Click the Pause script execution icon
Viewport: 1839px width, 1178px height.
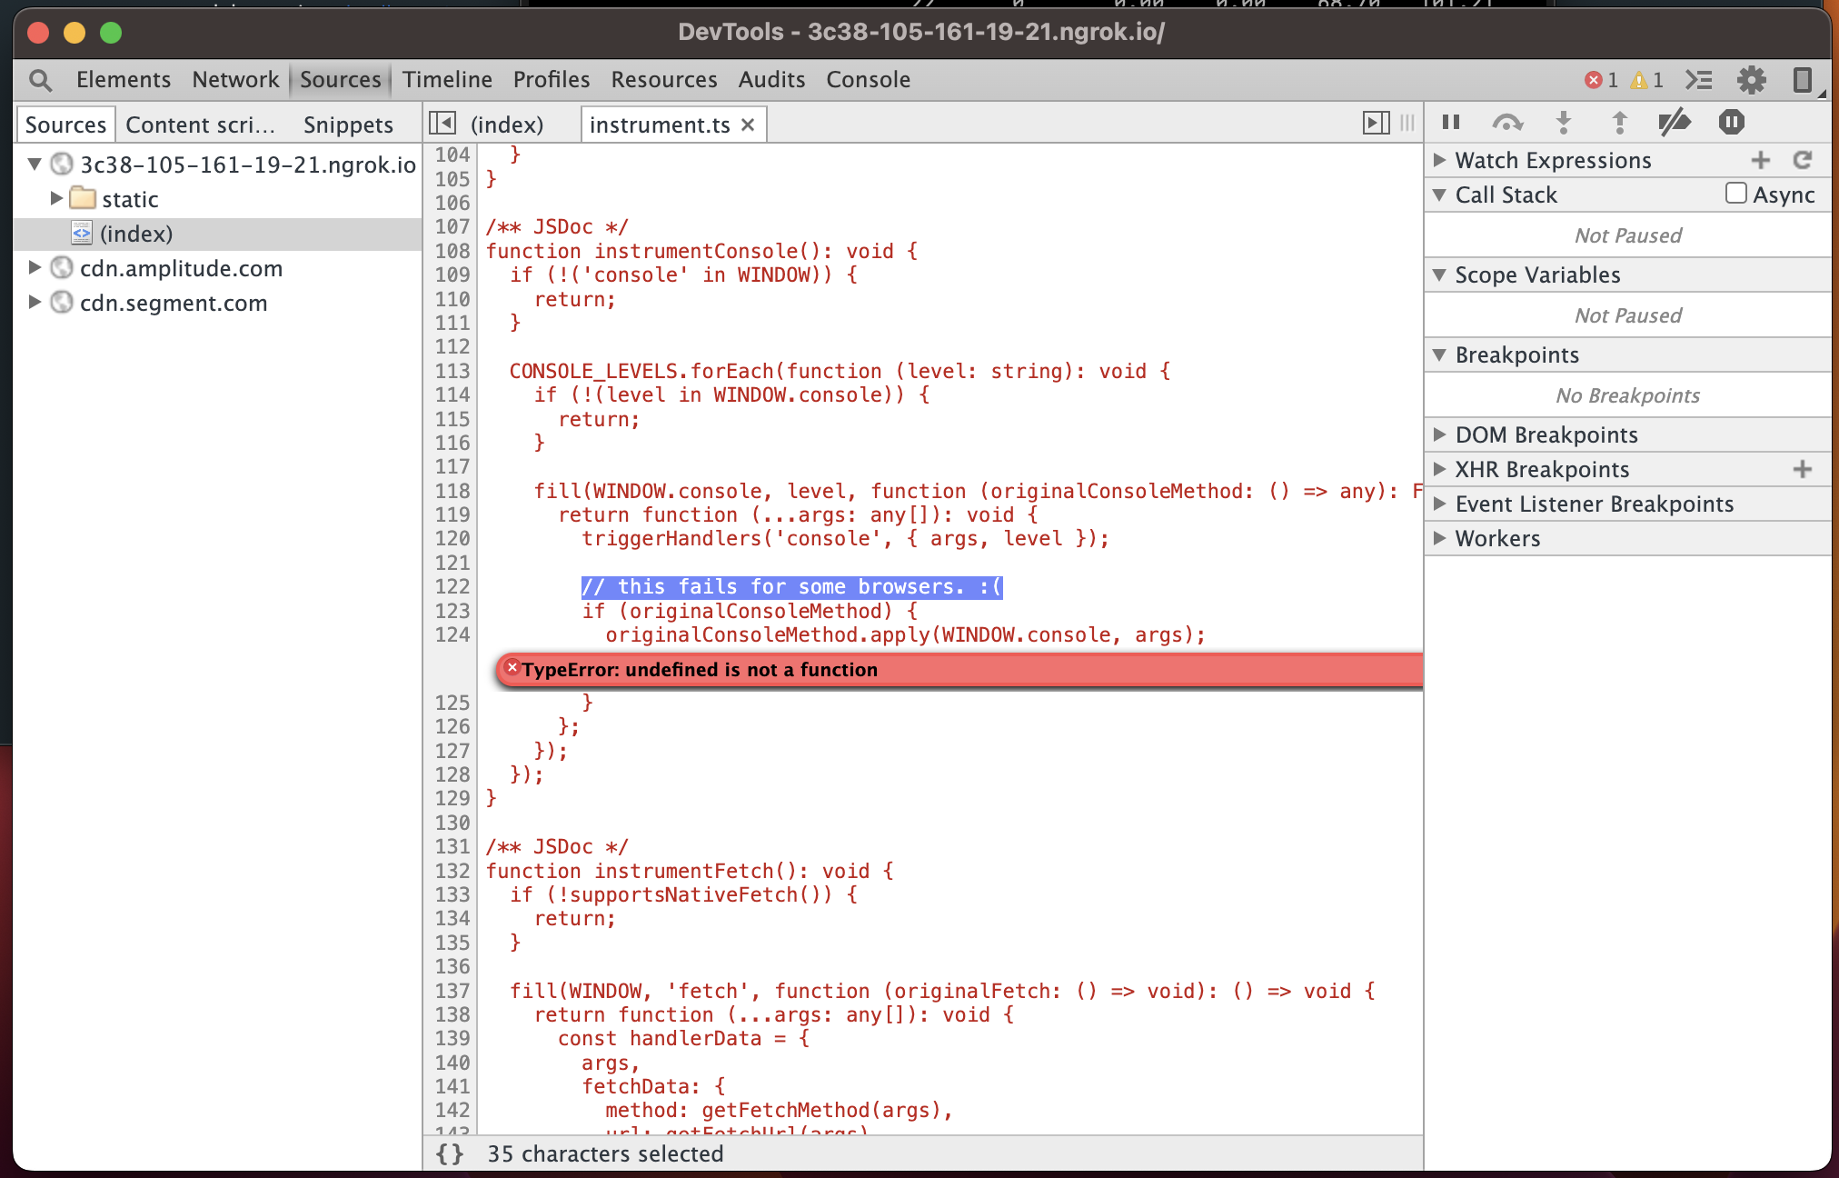tap(1451, 122)
